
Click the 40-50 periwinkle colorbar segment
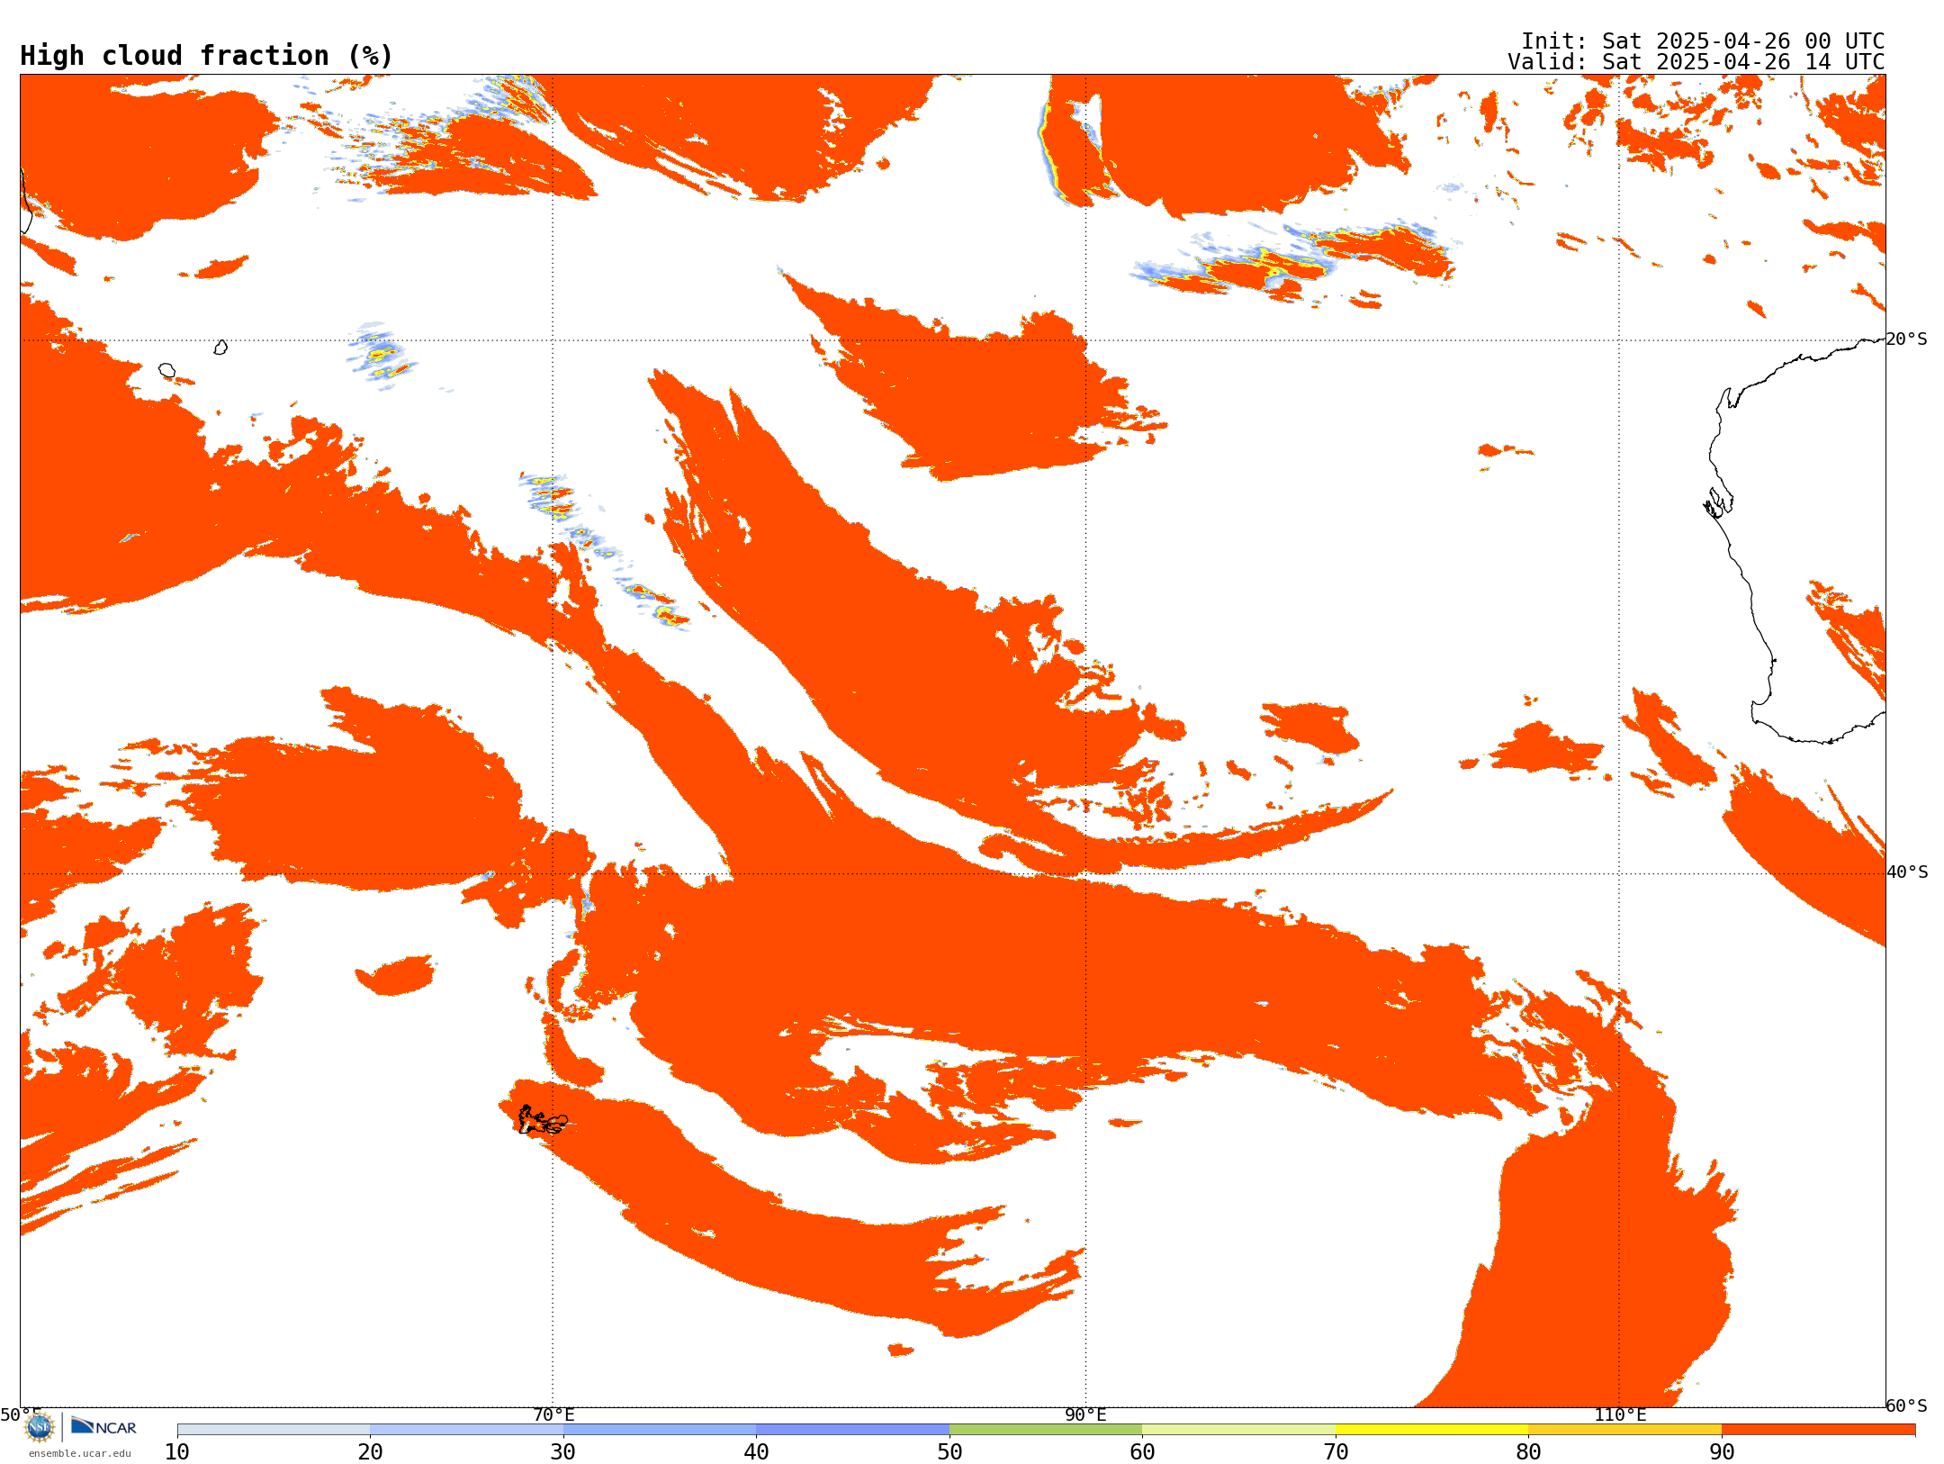[852, 1430]
